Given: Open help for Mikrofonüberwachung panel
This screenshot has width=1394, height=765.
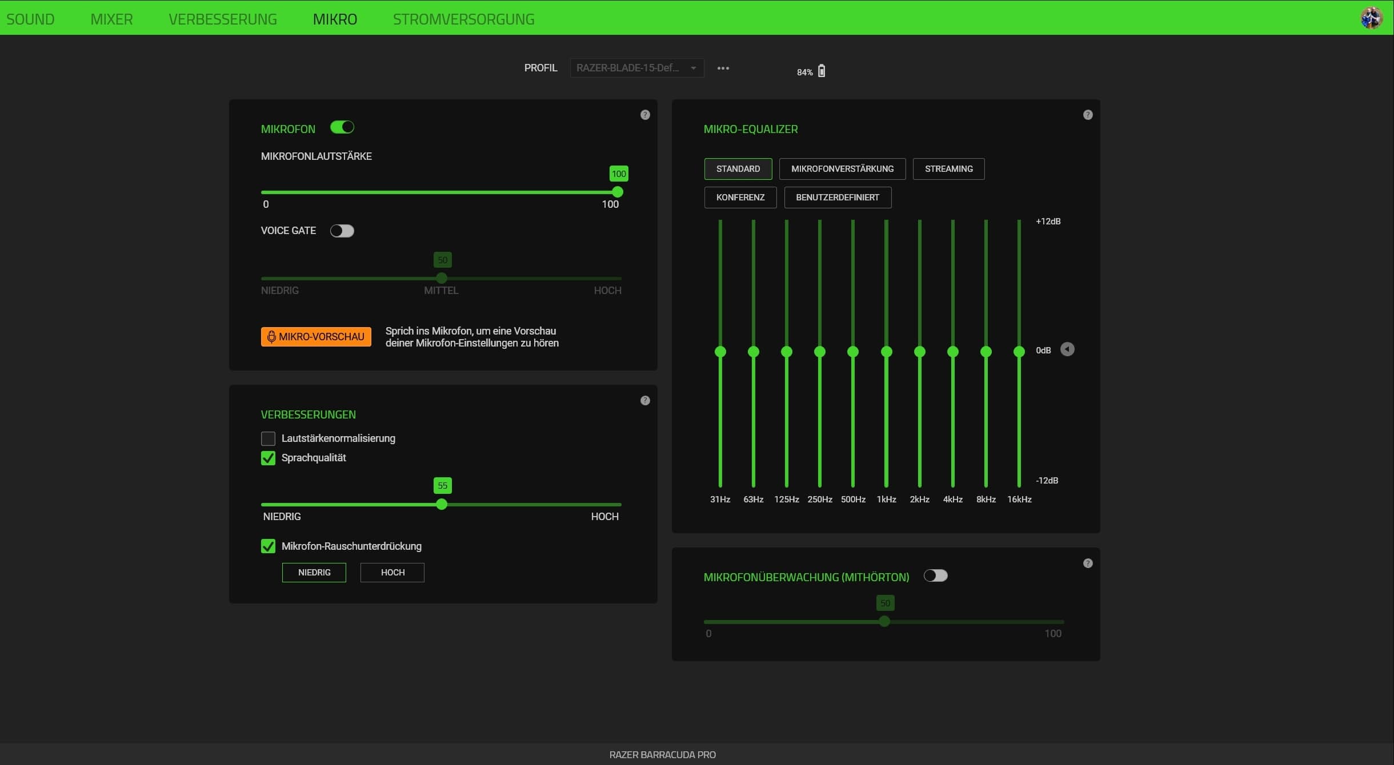Looking at the screenshot, I should pos(1088,563).
